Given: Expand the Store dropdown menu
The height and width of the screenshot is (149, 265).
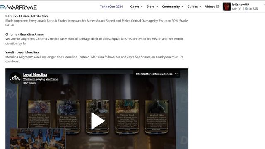Looking at the screenshot, I should 152,7.
